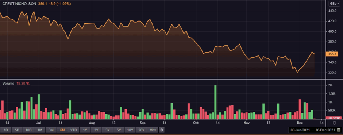Click the 500K volume axis label
This screenshot has height=135, width=343.
332,111
